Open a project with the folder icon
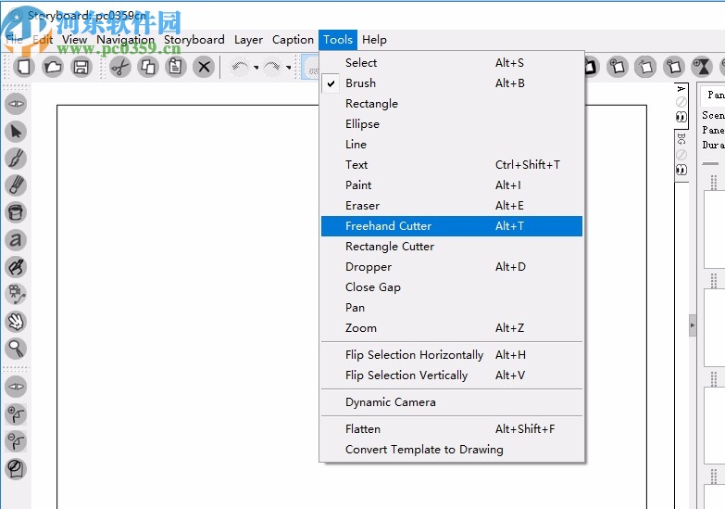Viewport: 725px width, 509px height. 52,67
